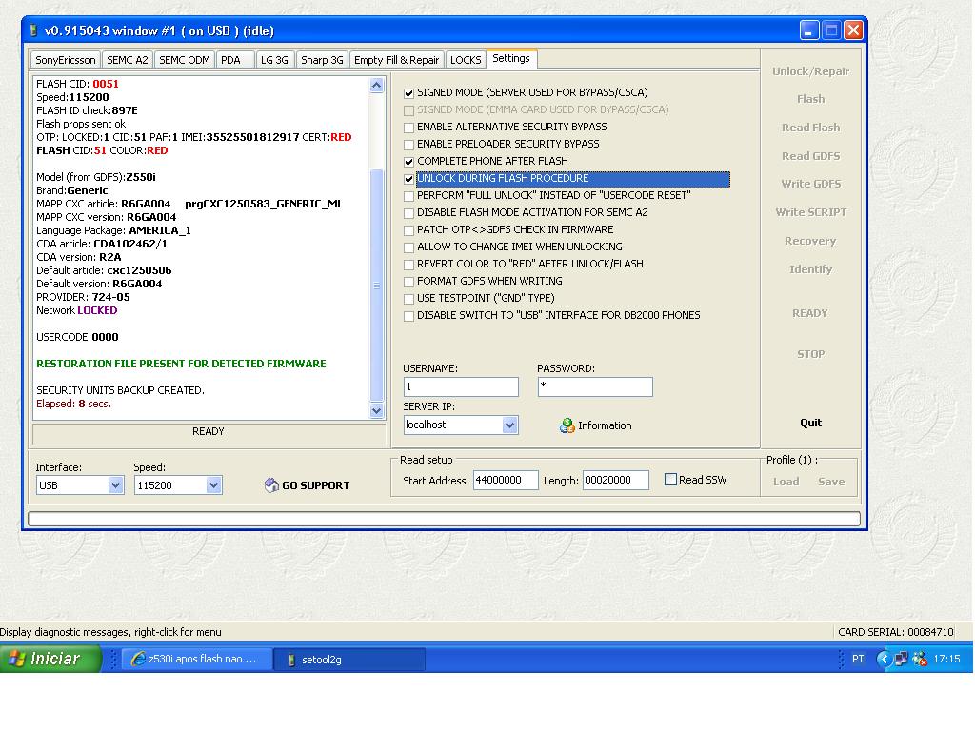Open LOCKS tab

pyautogui.click(x=466, y=60)
